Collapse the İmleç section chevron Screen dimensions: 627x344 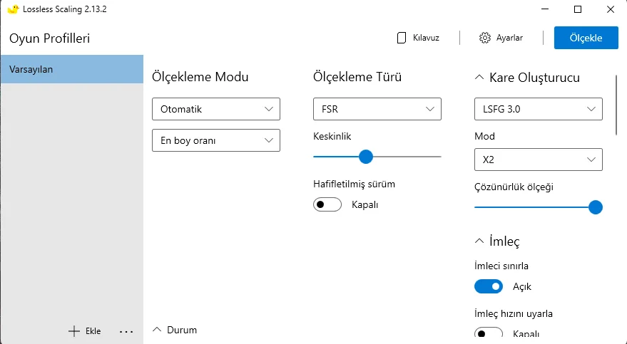[479, 241]
